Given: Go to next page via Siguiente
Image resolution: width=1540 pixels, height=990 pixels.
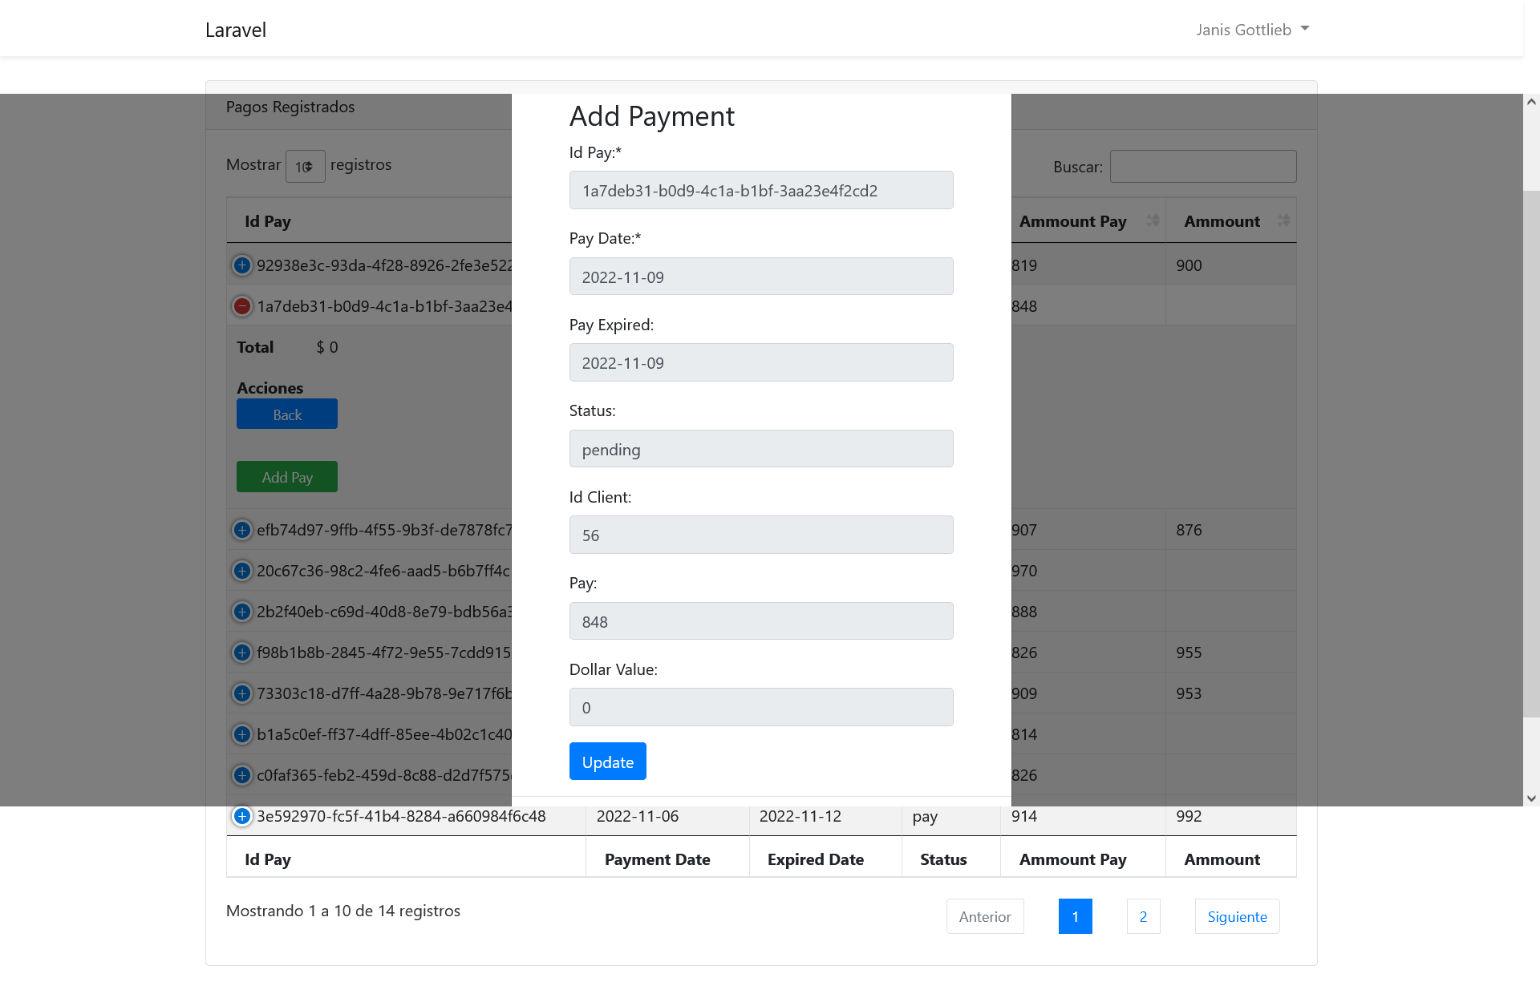Looking at the screenshot, I should (1237, 916).
